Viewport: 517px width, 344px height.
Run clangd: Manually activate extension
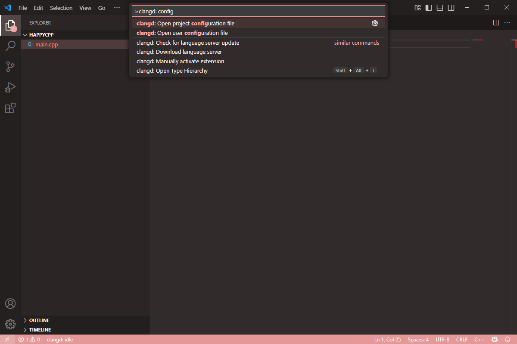[258, 61]
